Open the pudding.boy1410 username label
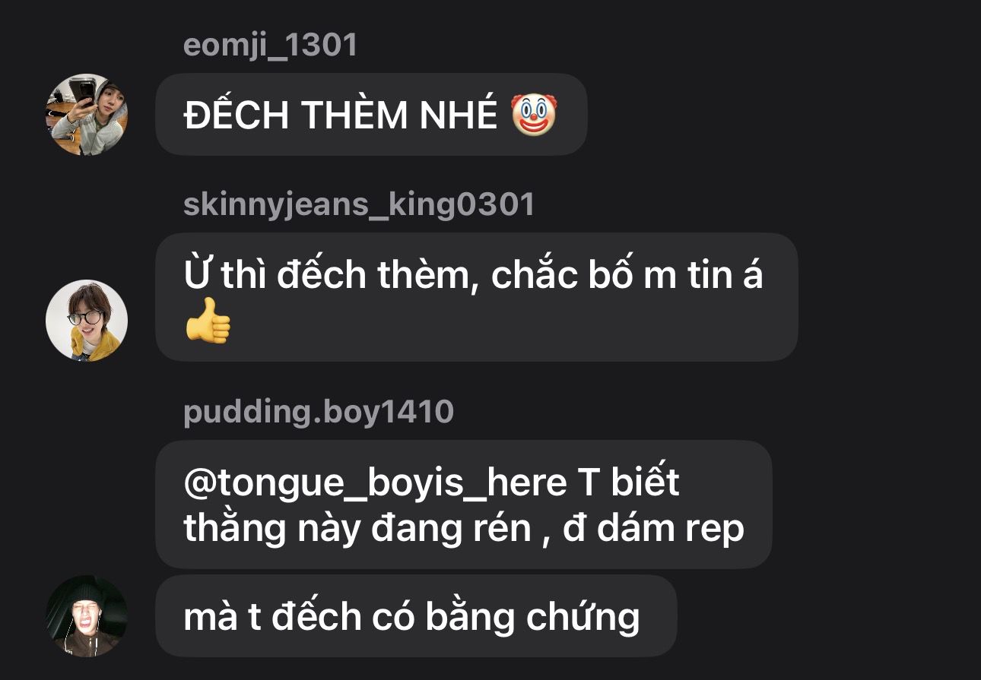Screen dimensions: 981x680 (x=319, y=412)
